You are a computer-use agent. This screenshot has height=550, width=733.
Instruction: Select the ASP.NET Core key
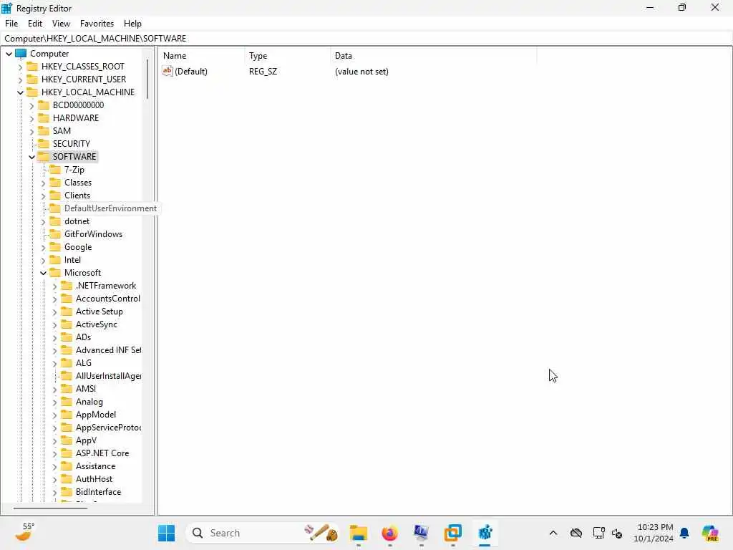[102, 453]
